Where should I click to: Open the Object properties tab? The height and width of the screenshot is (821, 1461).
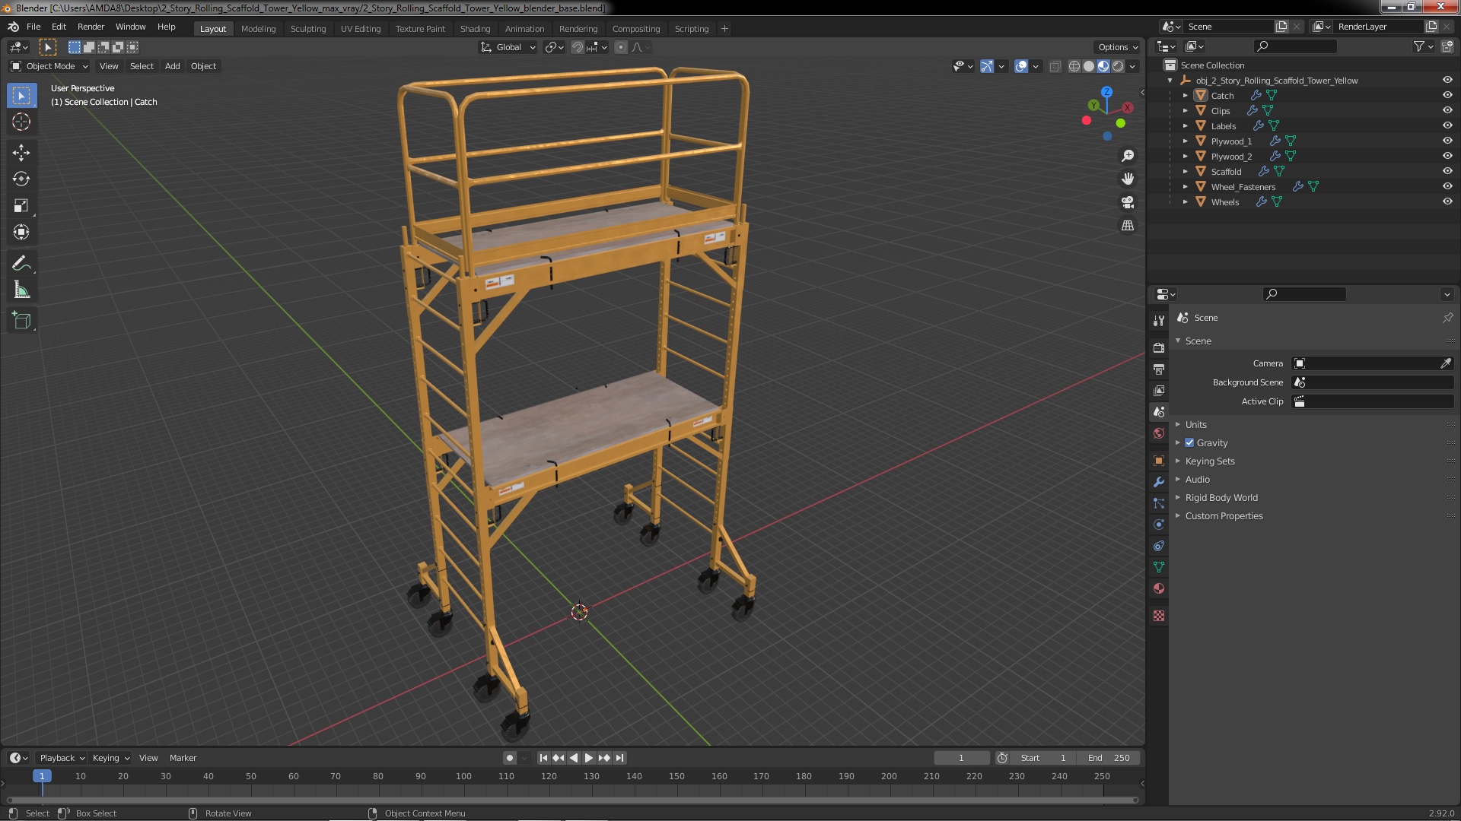coord(1159,461)
